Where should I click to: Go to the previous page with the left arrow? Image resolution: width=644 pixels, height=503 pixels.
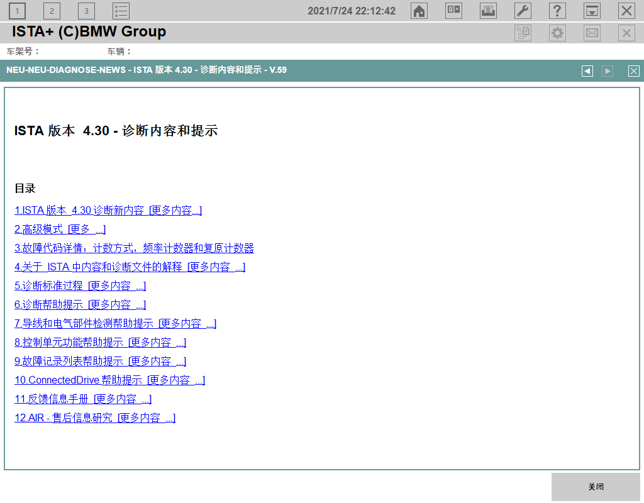587,71
